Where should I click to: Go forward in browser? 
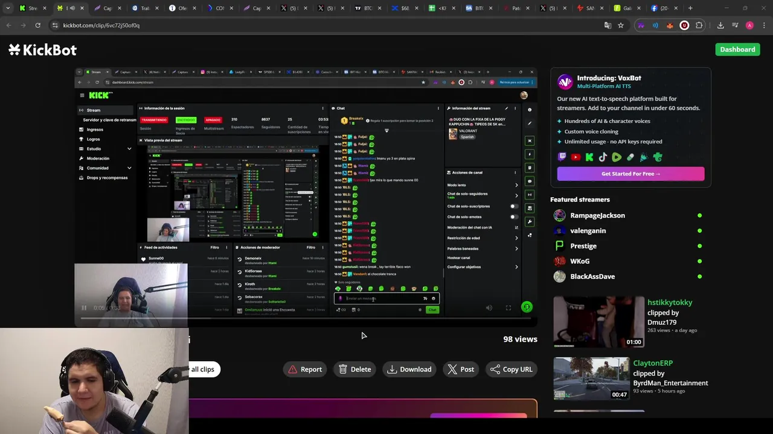tap(23, 25)
